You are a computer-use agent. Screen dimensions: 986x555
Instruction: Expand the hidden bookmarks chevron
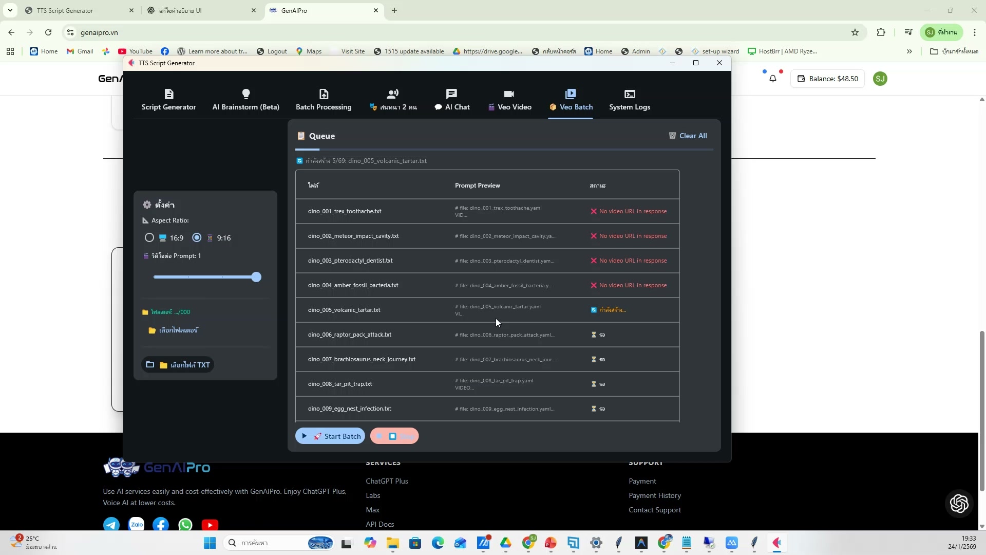click(x=909, y=51)
